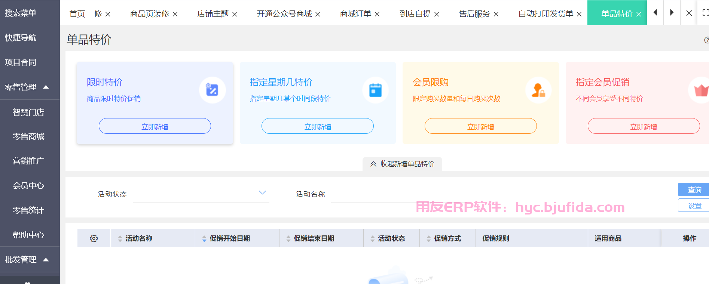Screen dimensions: 709x284
Task: Switch to 开通公众号商城 tab
Action: point(284,14)
